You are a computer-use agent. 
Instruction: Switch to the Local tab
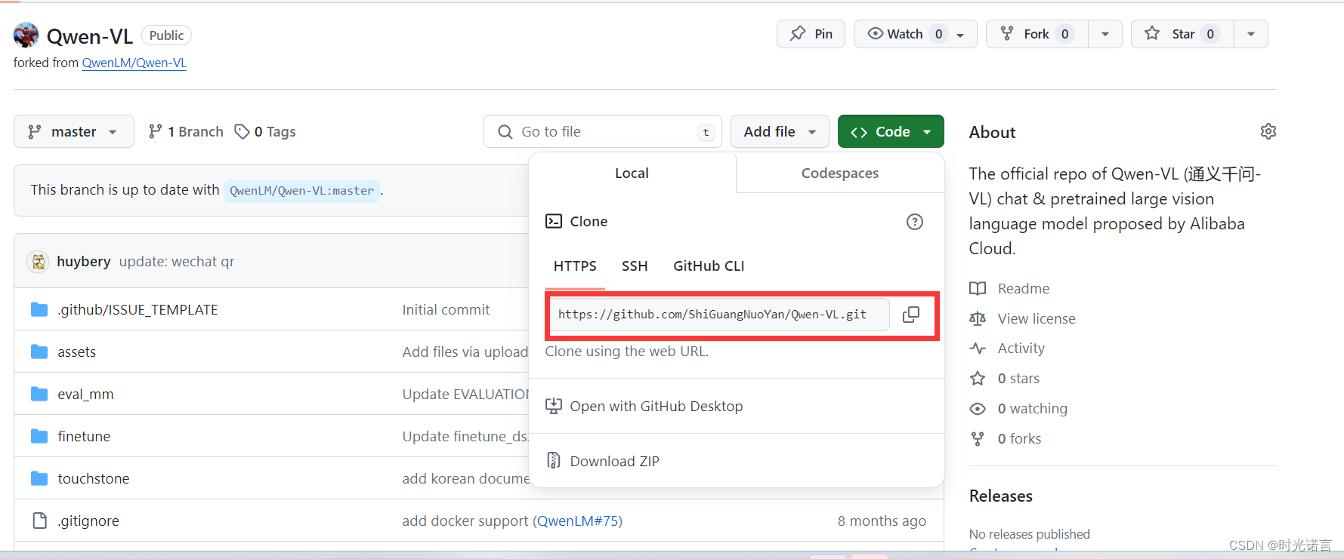point(632,173)
